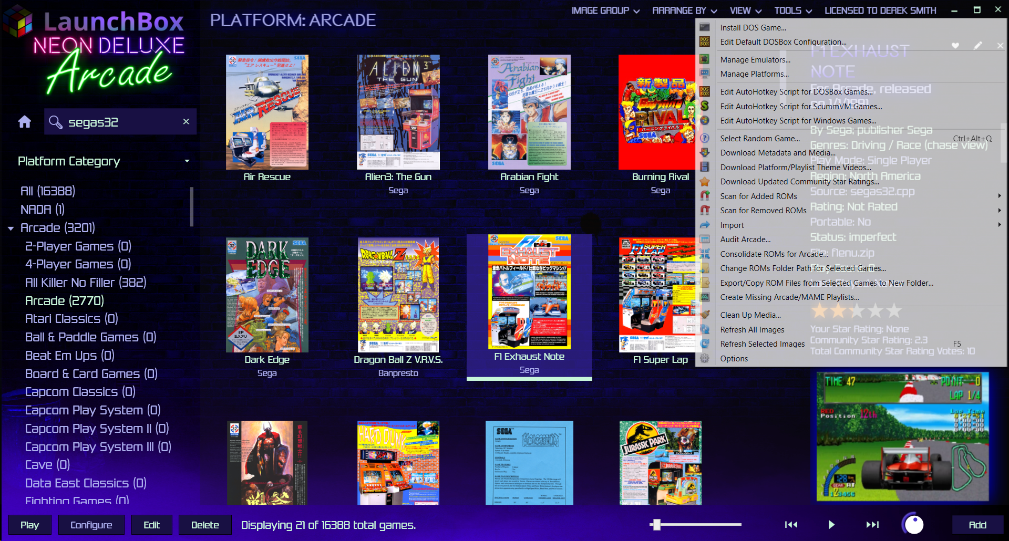
Task: Clear the segas32 search text
Action: [x=186, y=121]
